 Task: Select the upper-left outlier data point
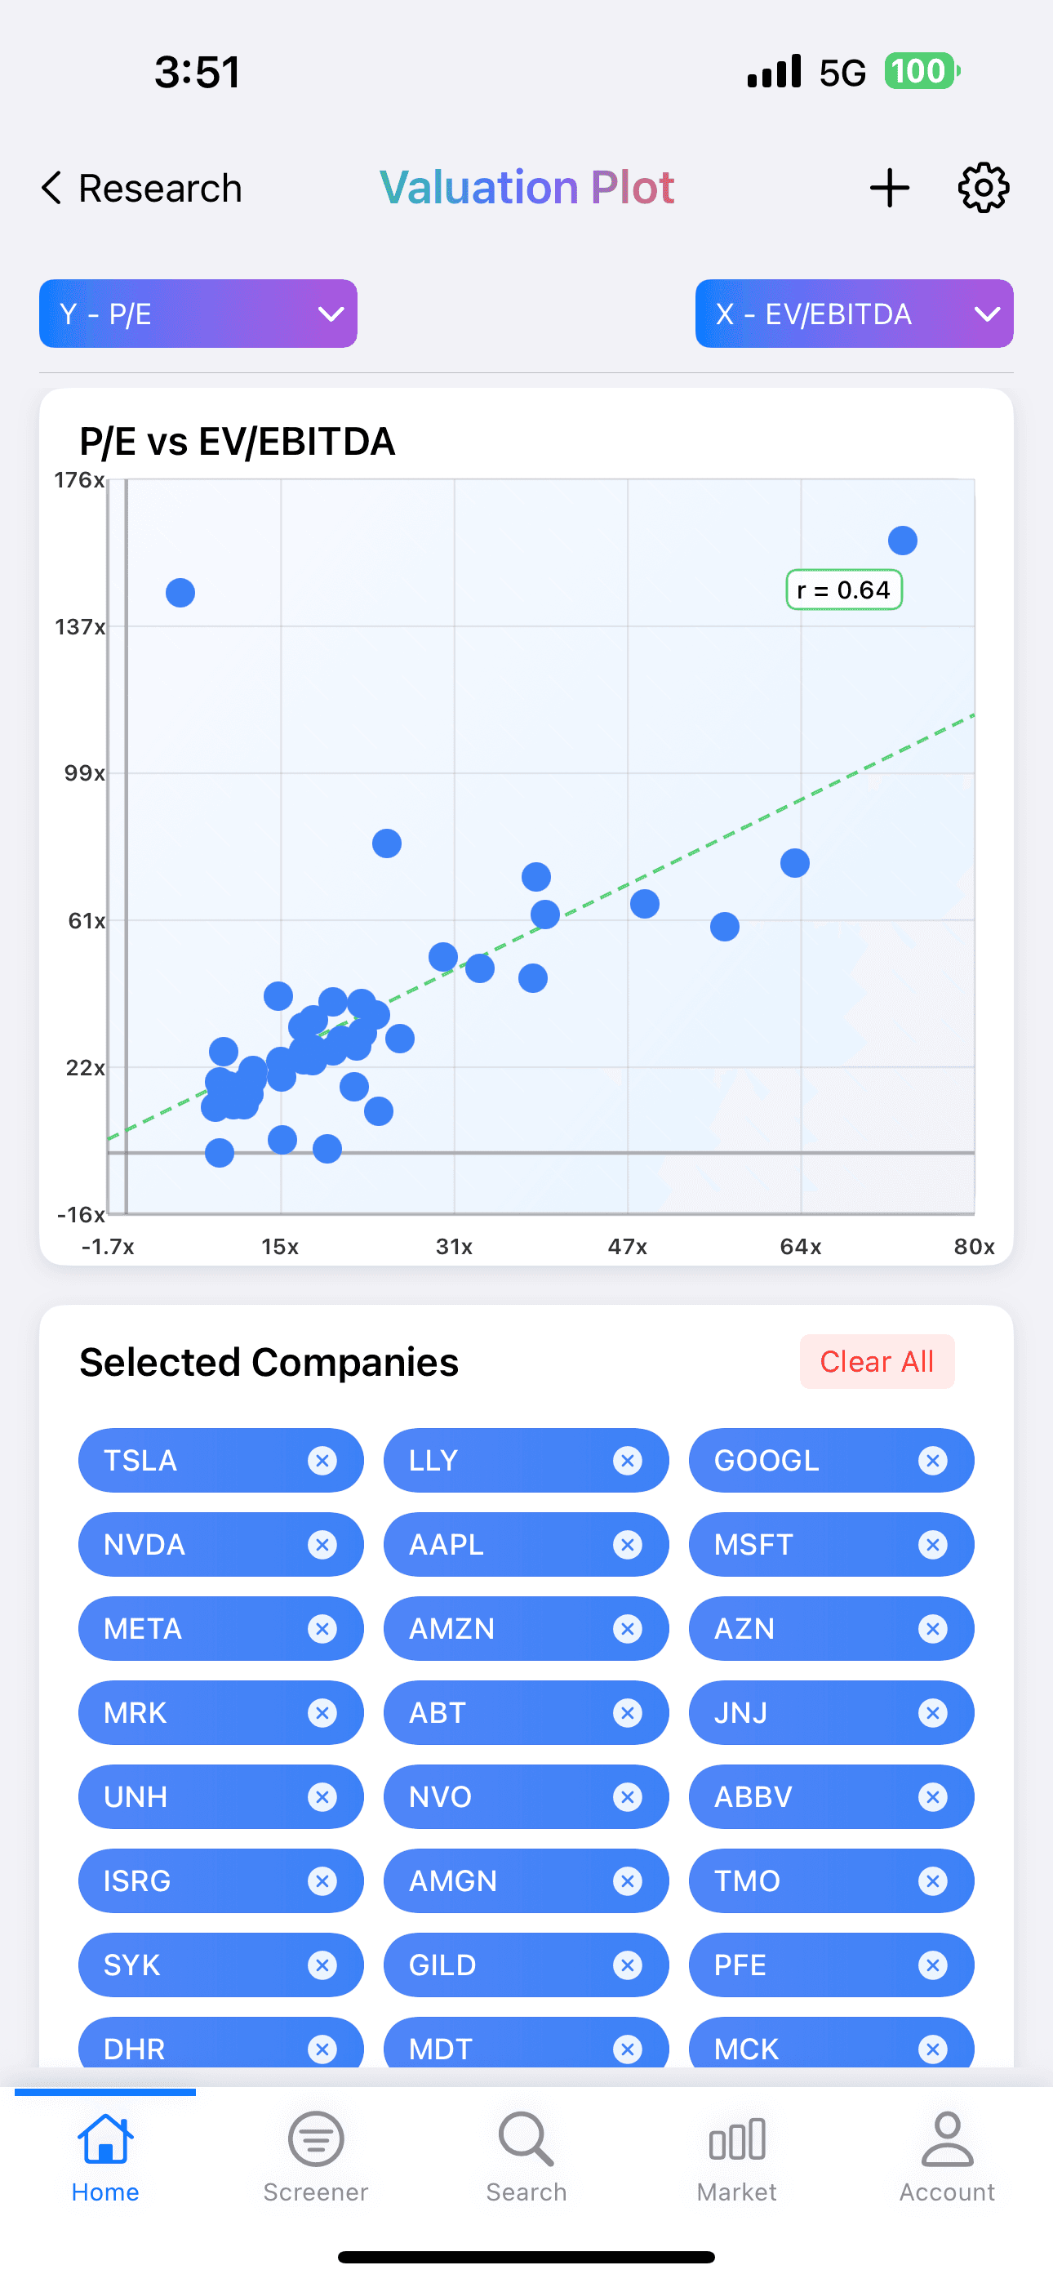[181, 593]
